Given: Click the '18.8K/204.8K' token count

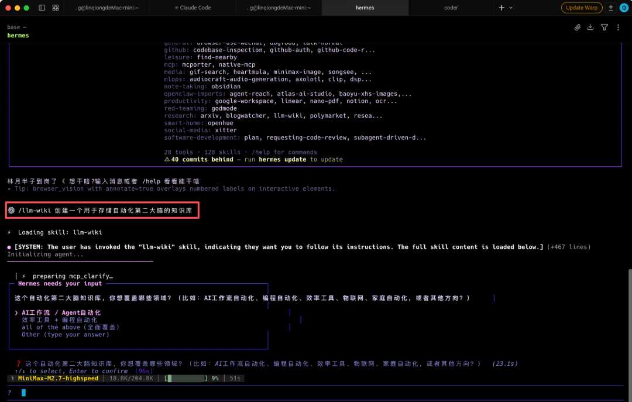Looking at the screenshot, I should coord(132,378).
